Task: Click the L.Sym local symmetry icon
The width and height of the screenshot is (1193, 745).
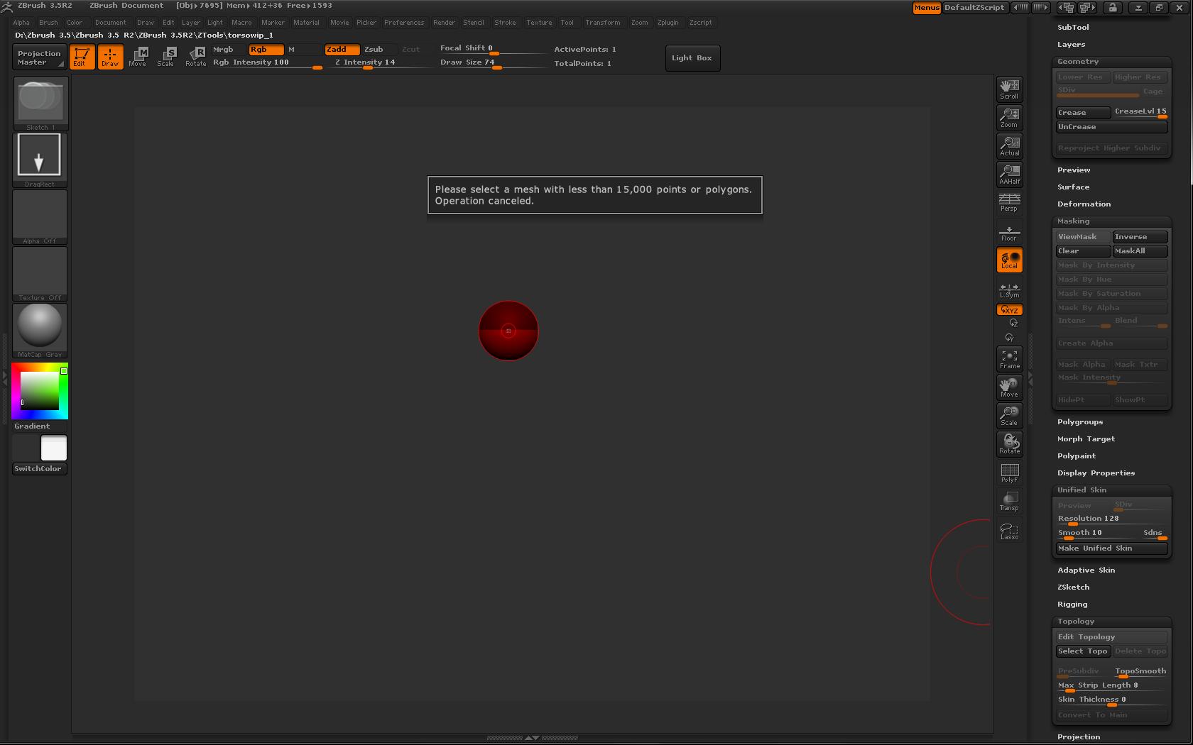Action: tap(1009, 290)
